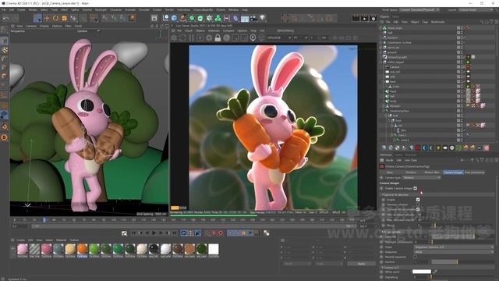Open viewport Cameras menu

point(31,26)
